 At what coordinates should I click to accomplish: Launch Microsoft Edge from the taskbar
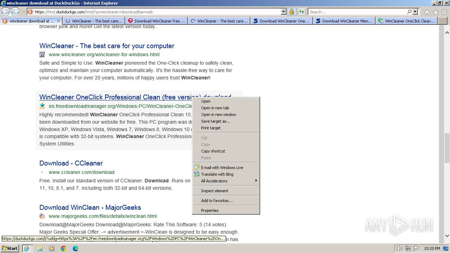(x=76, y=248)
